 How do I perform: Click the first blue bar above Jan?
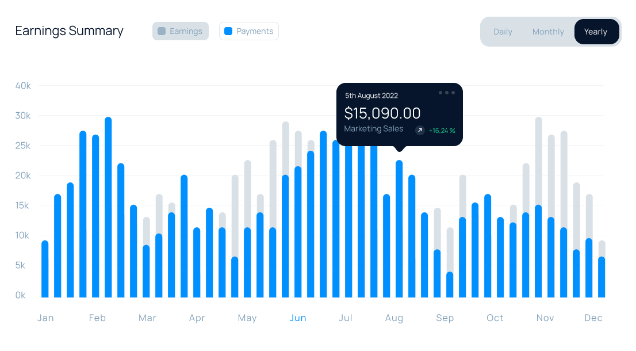45,269
